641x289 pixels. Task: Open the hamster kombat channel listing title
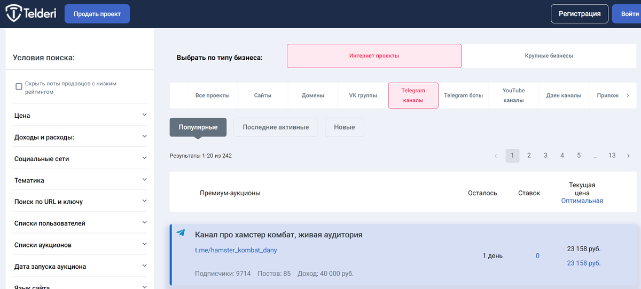(279, 235)
